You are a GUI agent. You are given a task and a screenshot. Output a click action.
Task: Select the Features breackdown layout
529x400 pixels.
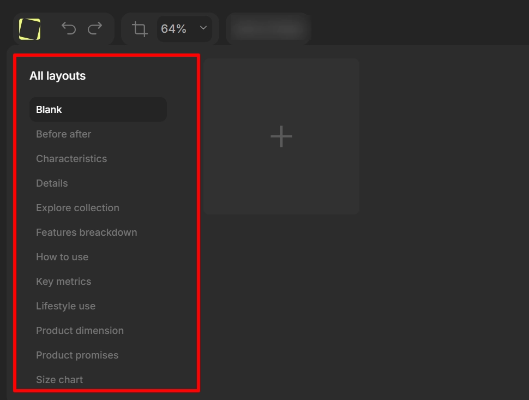tap(86, 232)
